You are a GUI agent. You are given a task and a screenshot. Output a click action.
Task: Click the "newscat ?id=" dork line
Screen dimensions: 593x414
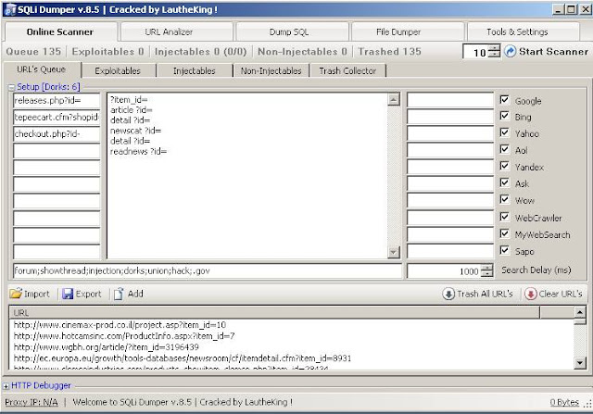coord(136,131)
